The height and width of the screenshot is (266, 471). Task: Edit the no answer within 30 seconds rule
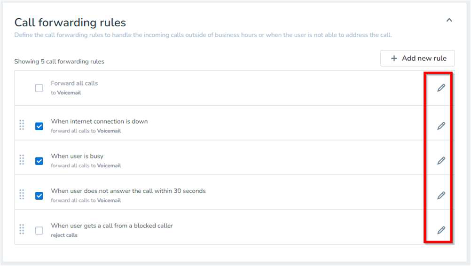click(x=441, y=196)
